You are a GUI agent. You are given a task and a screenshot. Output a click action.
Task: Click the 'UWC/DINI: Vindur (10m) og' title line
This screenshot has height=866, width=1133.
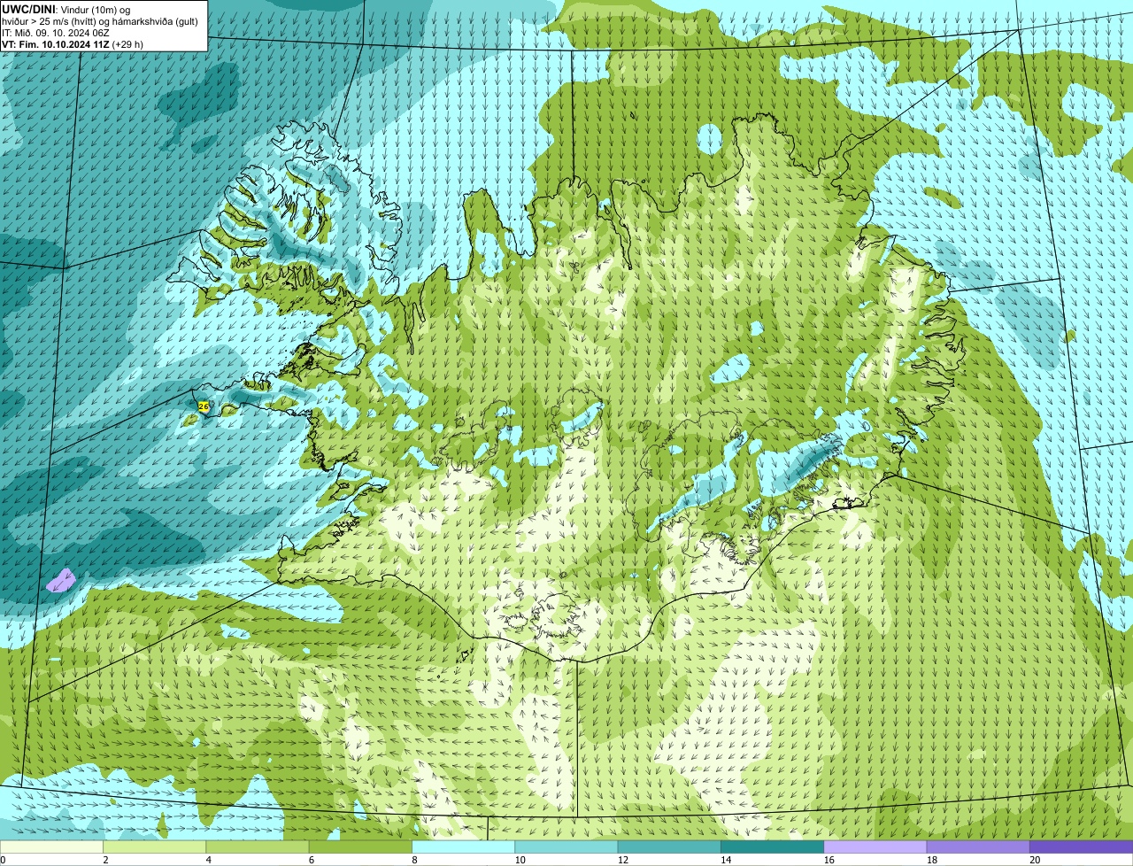pyautogui.click(x=66, y=9)
